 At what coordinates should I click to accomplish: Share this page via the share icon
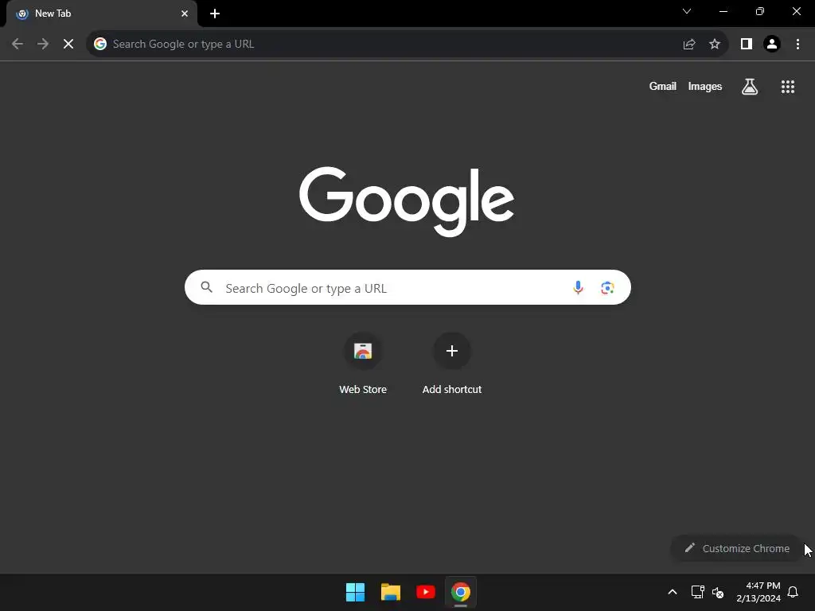(x=689, y=45)
